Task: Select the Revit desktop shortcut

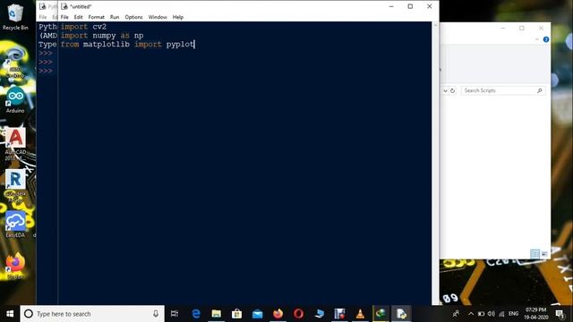Action: [x=15, y=185]
